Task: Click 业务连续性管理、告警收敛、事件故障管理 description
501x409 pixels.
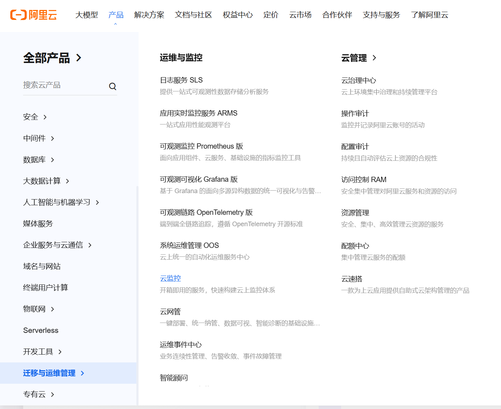Action: [221, 356]
